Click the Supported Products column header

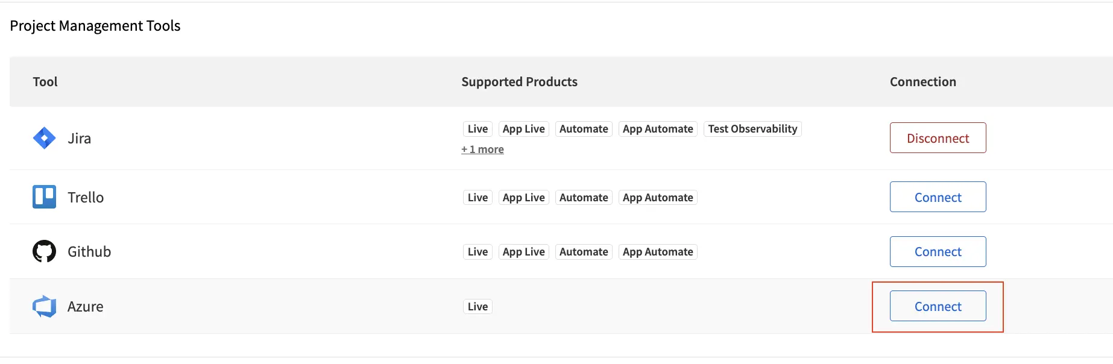[x=519, y=82]
